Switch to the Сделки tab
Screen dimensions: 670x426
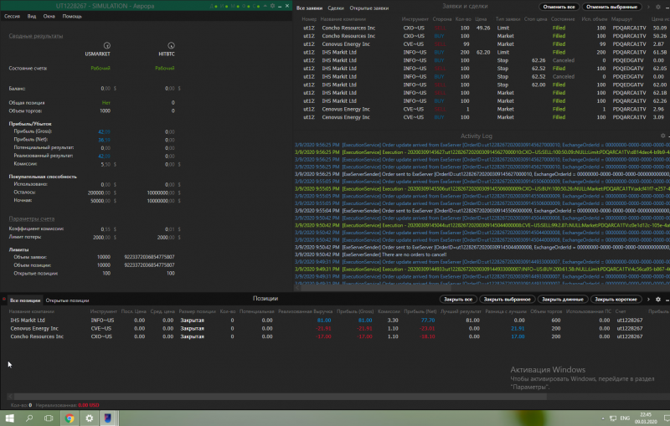[336, 8]
